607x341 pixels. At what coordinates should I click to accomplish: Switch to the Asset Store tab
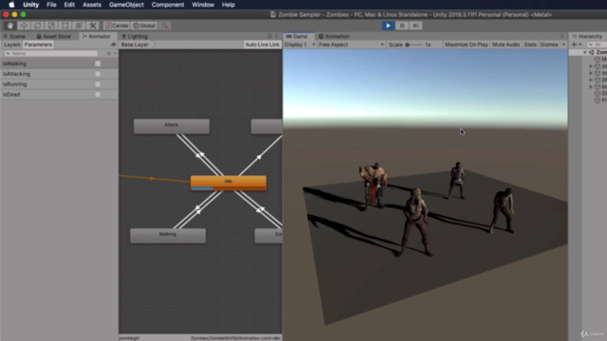click(x=53, y=36)
